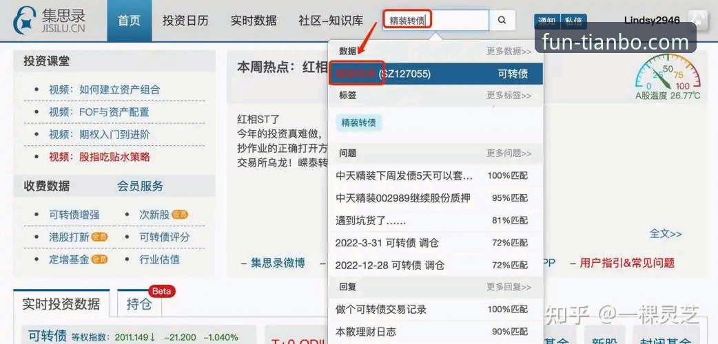Click the 81%匹配 value
Image resolution: width=718 pixels, height=344 pixels.
point(510,220)
